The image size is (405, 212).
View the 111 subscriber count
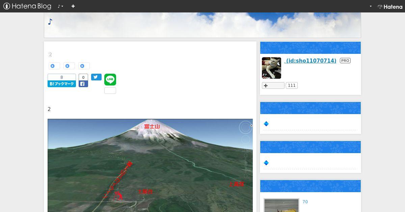tap(292, 85)
